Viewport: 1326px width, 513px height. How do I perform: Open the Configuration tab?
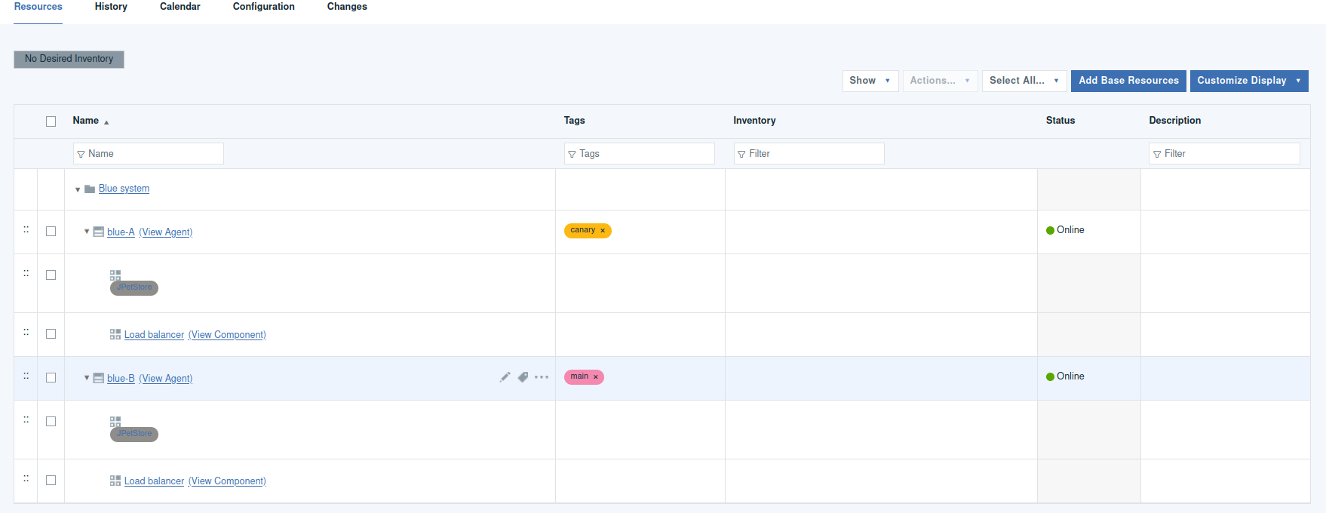coord(263,7)
